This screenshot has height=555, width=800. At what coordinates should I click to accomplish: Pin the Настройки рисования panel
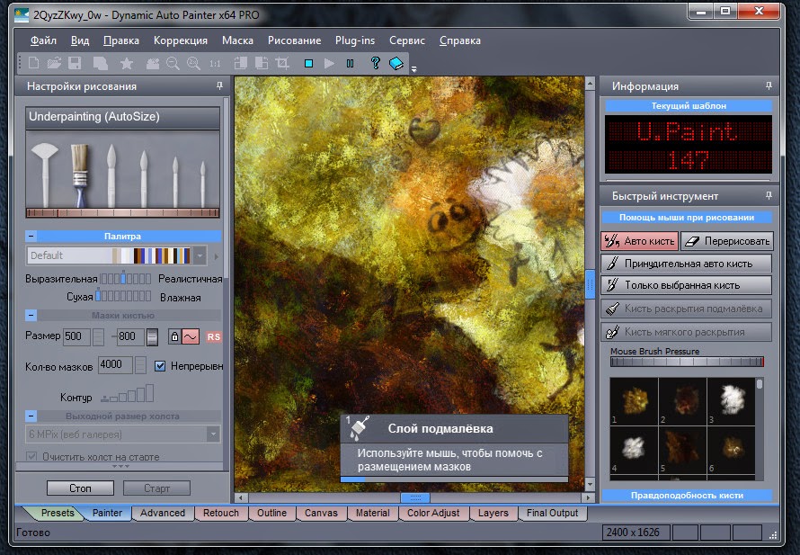pos(219,85)
